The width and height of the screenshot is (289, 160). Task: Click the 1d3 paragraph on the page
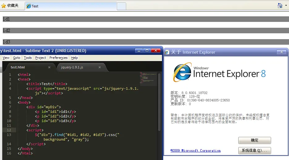point(146,42)
